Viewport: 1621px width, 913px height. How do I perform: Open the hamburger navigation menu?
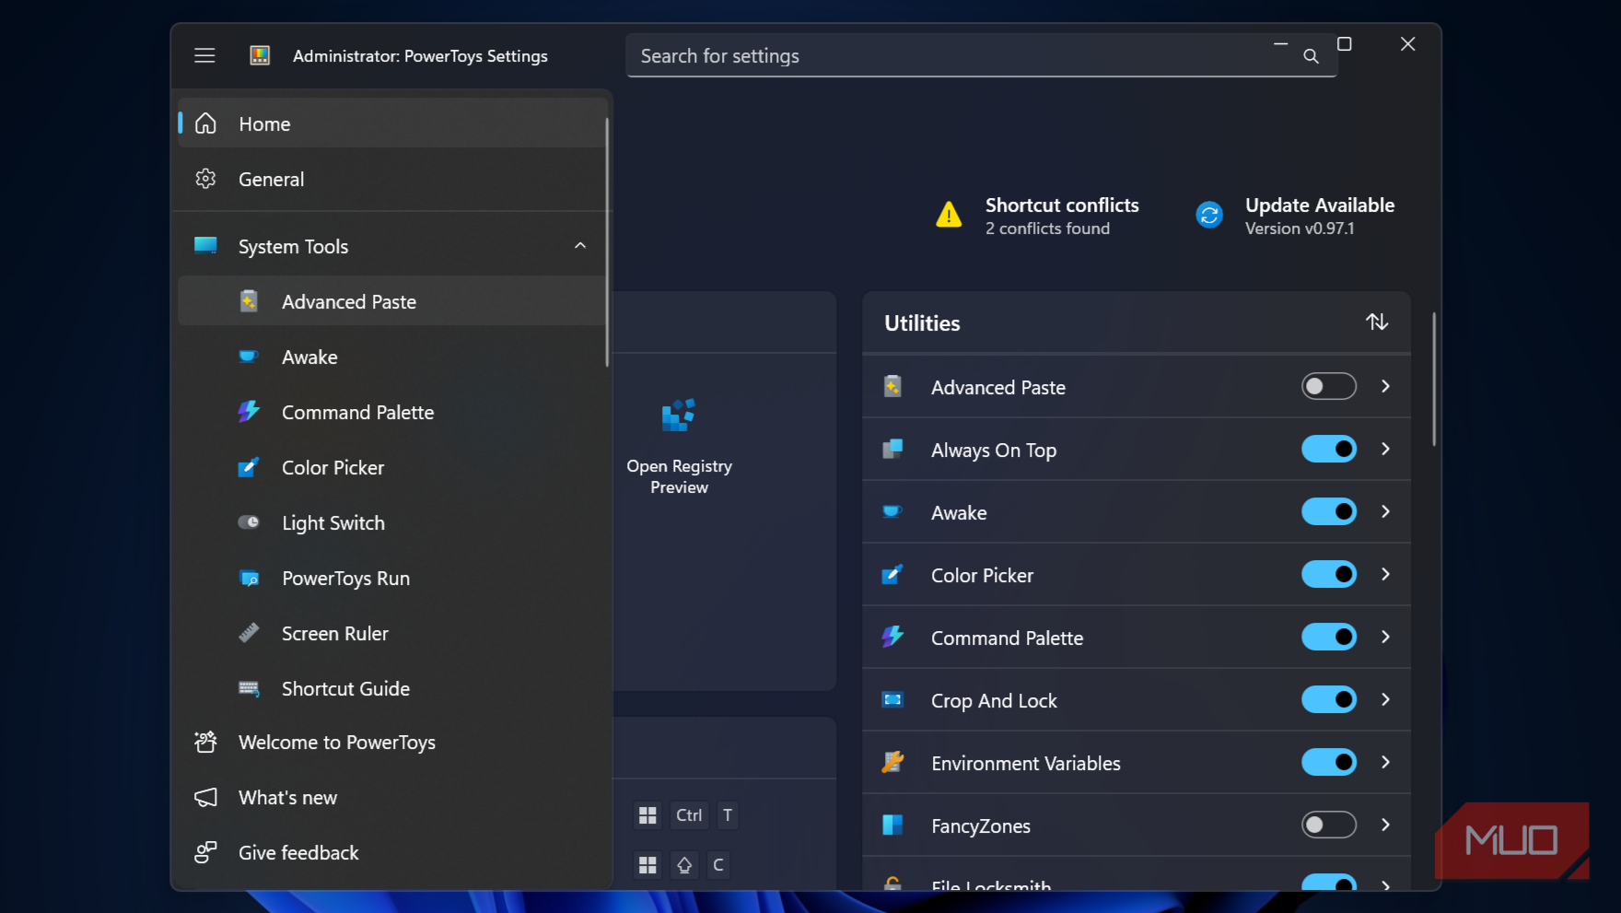[204, 55]
